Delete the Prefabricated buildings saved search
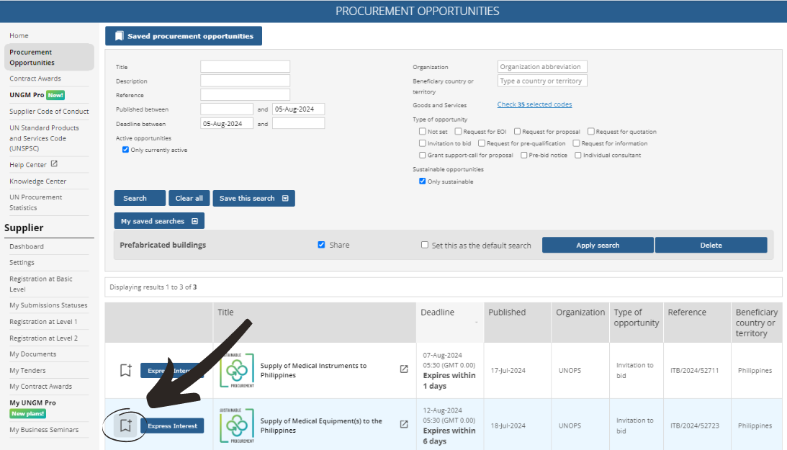 tap(711, 245)
